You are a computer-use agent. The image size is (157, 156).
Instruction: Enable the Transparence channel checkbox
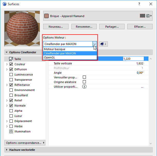tap(11, 80)
